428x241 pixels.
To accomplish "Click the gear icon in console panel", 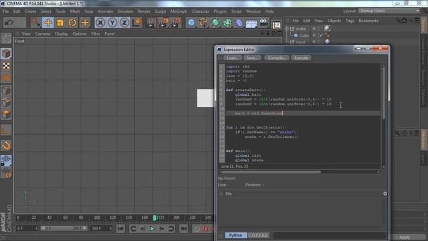I will click(385, 193).
